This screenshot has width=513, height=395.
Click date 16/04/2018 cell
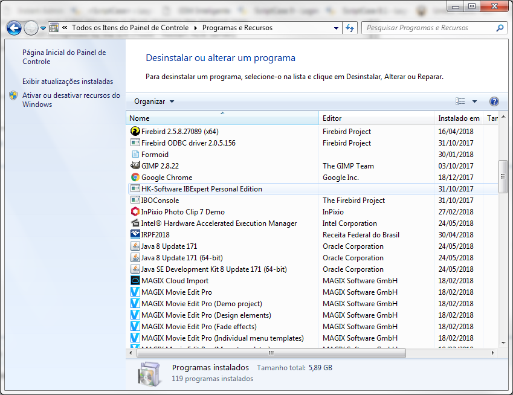point(456,132)
